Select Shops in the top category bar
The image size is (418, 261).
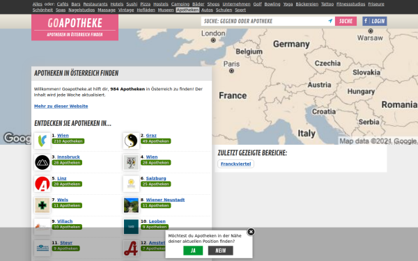pyautogui.click(x=213, y=4)
